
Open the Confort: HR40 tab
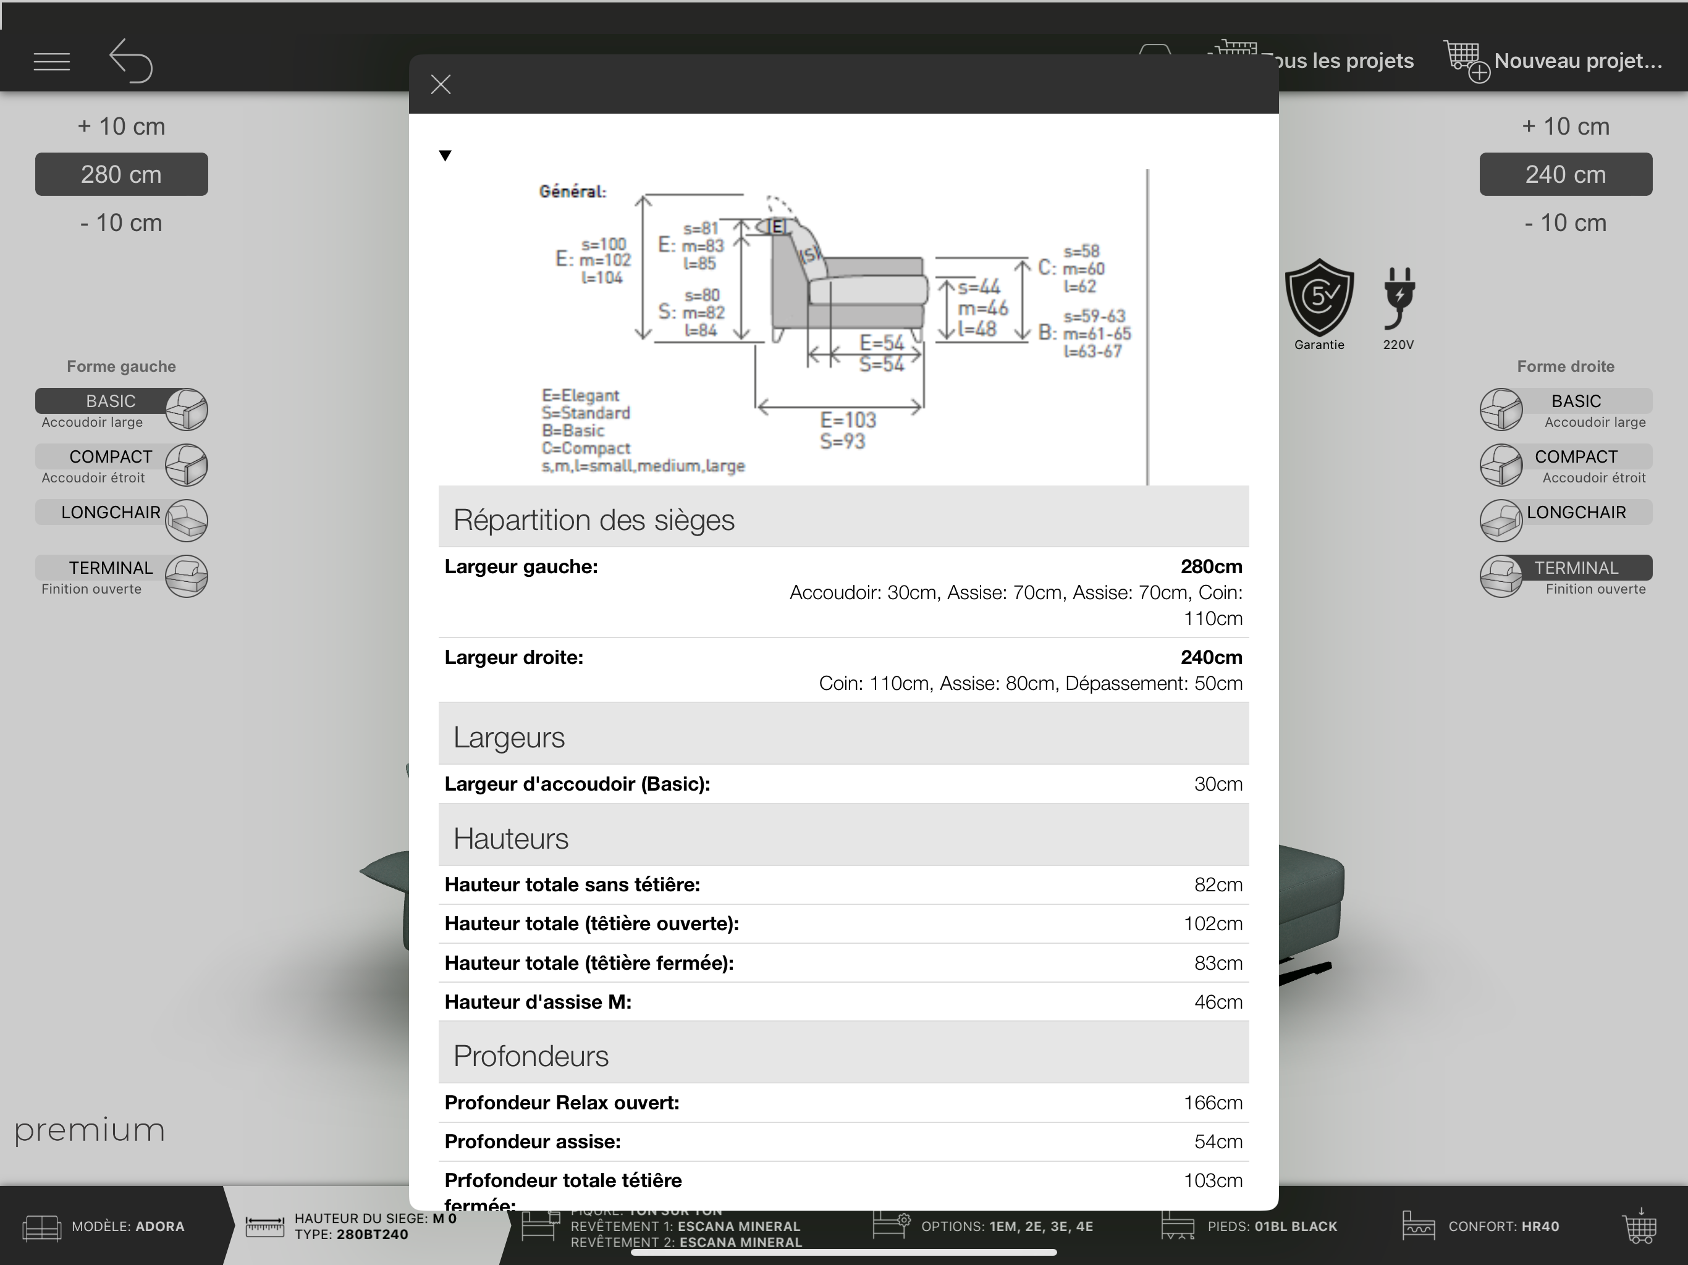point(1480,1227)
